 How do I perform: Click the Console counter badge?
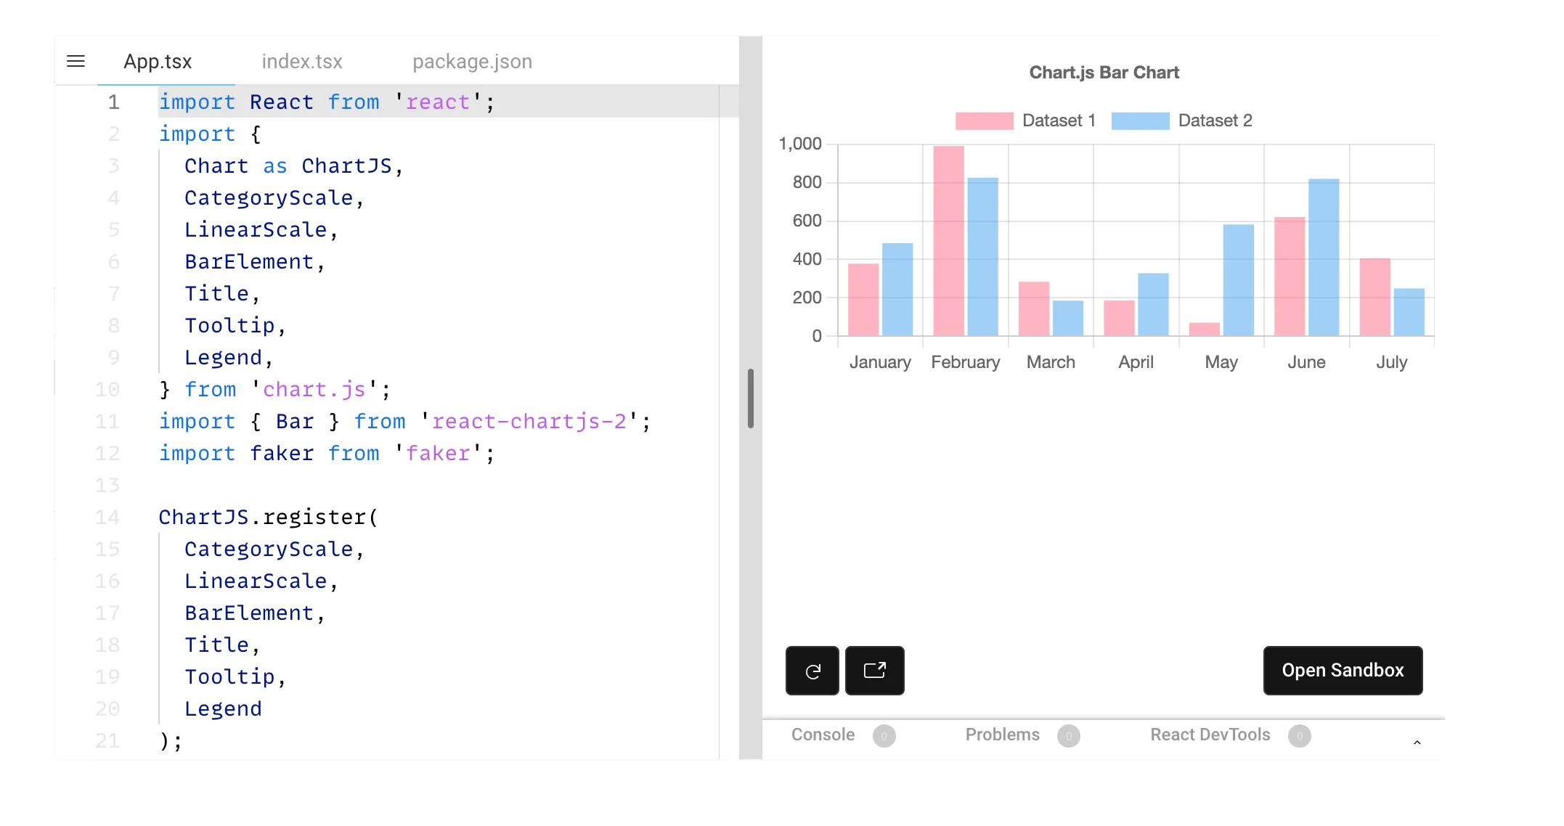click(884, 735)
